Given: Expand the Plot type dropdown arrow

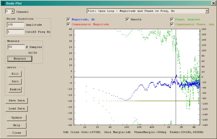Looking at the screenshot, I should point(207,11).
